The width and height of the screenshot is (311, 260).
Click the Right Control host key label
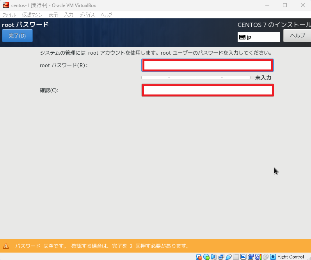coord(290,256)
